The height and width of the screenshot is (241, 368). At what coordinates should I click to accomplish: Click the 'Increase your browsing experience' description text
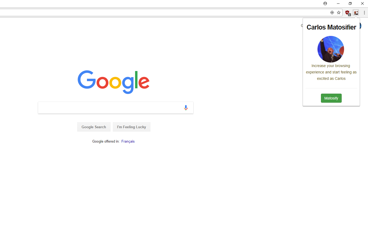(331, 72)
